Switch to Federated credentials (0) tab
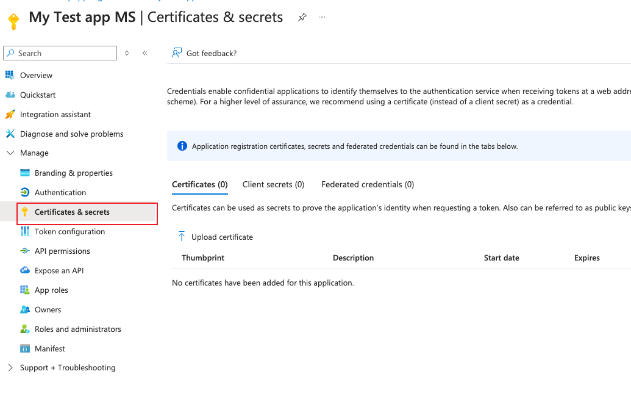Screen dimensions: 631x410 tap(368, 184)
